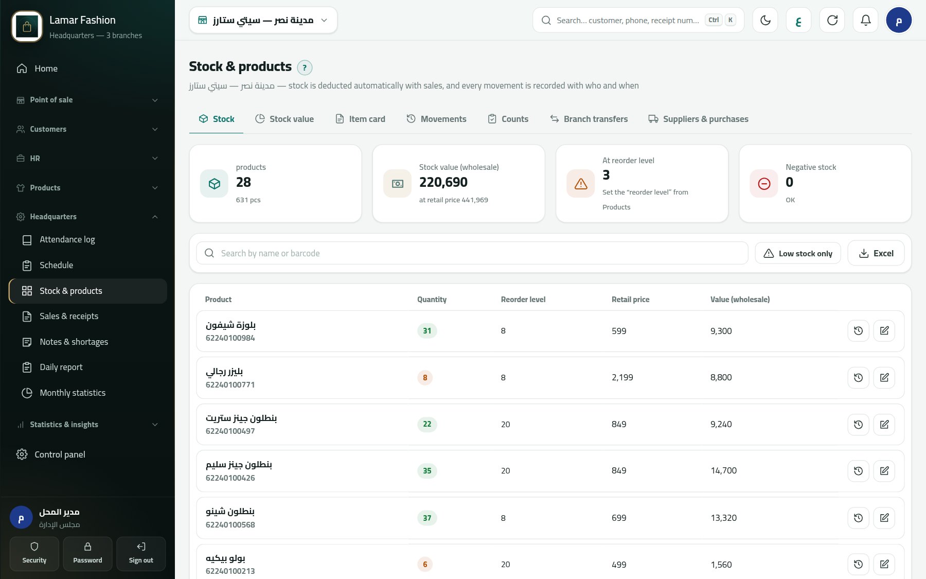Switch language using the Arabic letter button
Image resolution: width=926 pixels, height=579 pixels.
(x=798, y=20)
